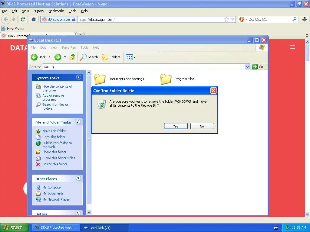Screen dimensions: 310x232
Task: Click the browser URL field datawagon.com
Action: [x=150, y=20]
